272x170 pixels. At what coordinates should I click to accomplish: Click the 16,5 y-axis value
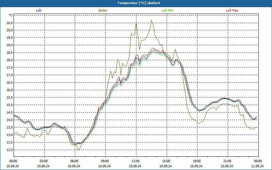coord(10,83)
